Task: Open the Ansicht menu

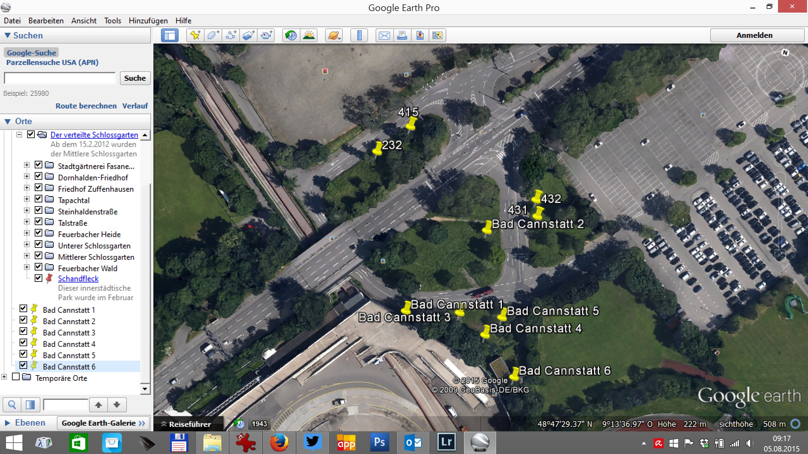Action: tap(84, 21)
